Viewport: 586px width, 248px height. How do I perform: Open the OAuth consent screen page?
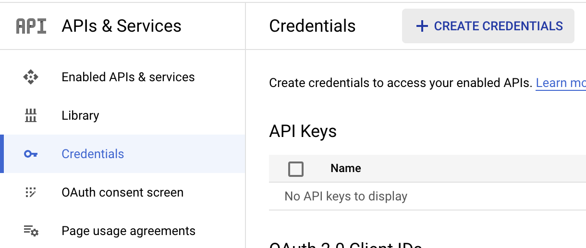tap(122, 192)
